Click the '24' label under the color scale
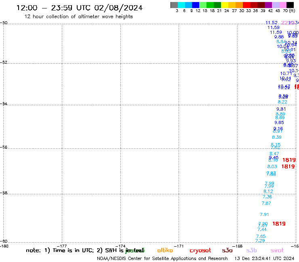The height and width of the screenshot is (262, 299). (227, 10)
